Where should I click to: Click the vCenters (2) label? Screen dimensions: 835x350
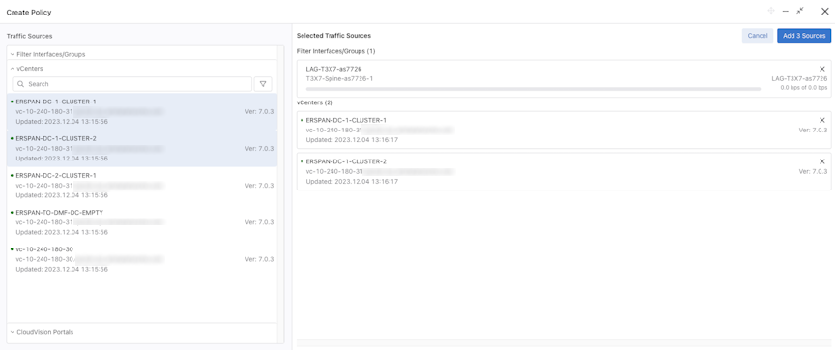tap(314, 102)
